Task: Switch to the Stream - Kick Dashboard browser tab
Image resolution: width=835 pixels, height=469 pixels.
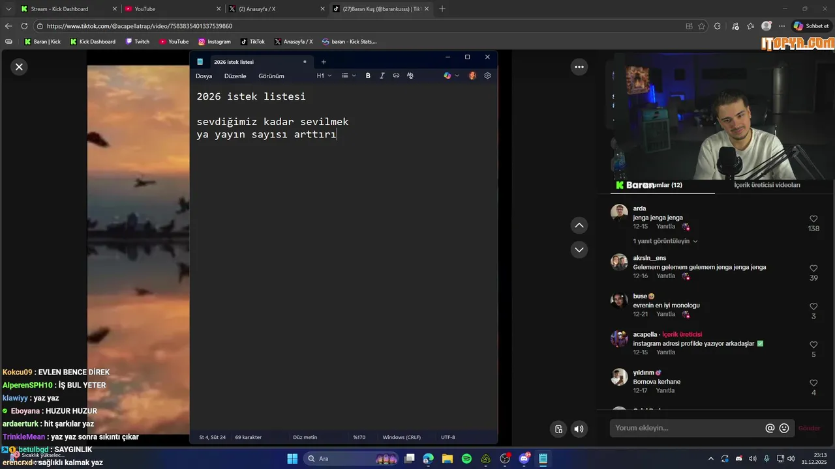Action: tap(68, 9)
